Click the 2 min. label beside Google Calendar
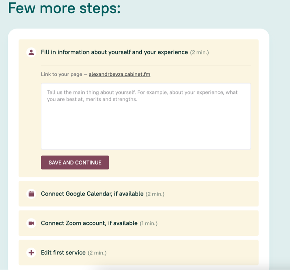Viewport: 290px width, 270px height. 155,194
